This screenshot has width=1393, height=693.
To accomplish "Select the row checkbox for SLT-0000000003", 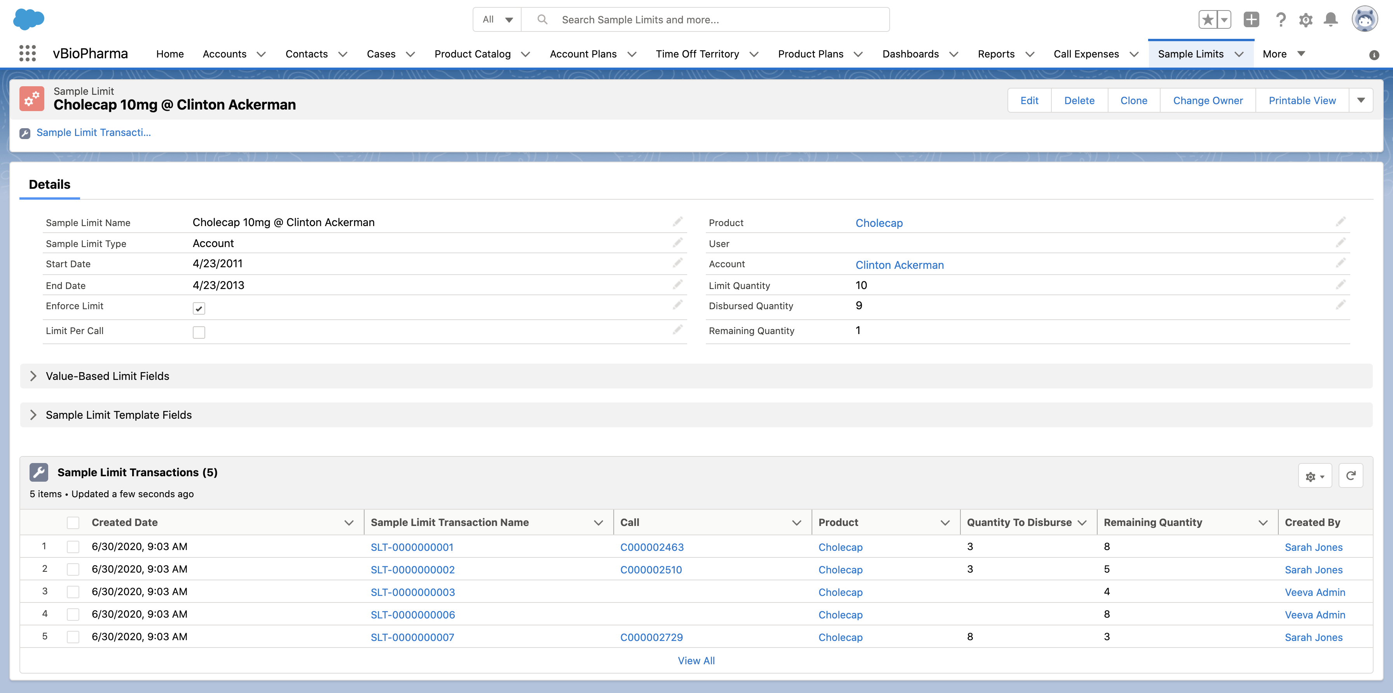I will tap(73, 592).
